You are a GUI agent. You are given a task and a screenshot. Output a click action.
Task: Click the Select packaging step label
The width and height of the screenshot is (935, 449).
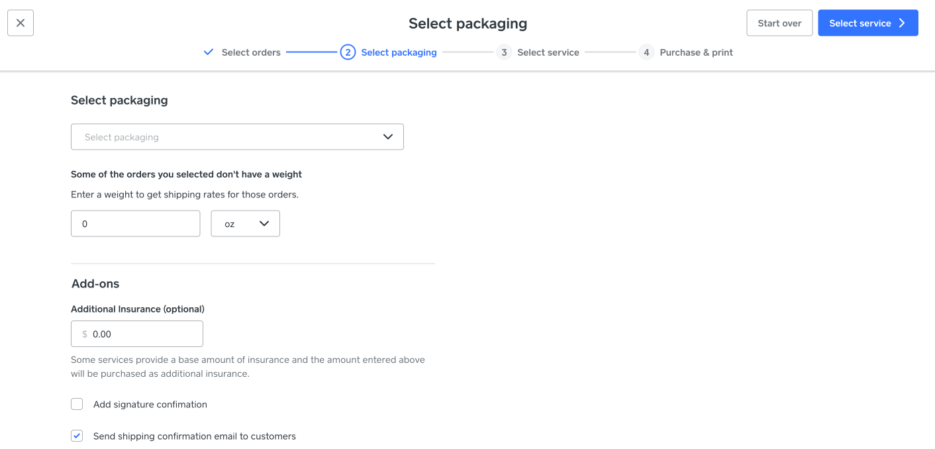[x=399, y=52]
